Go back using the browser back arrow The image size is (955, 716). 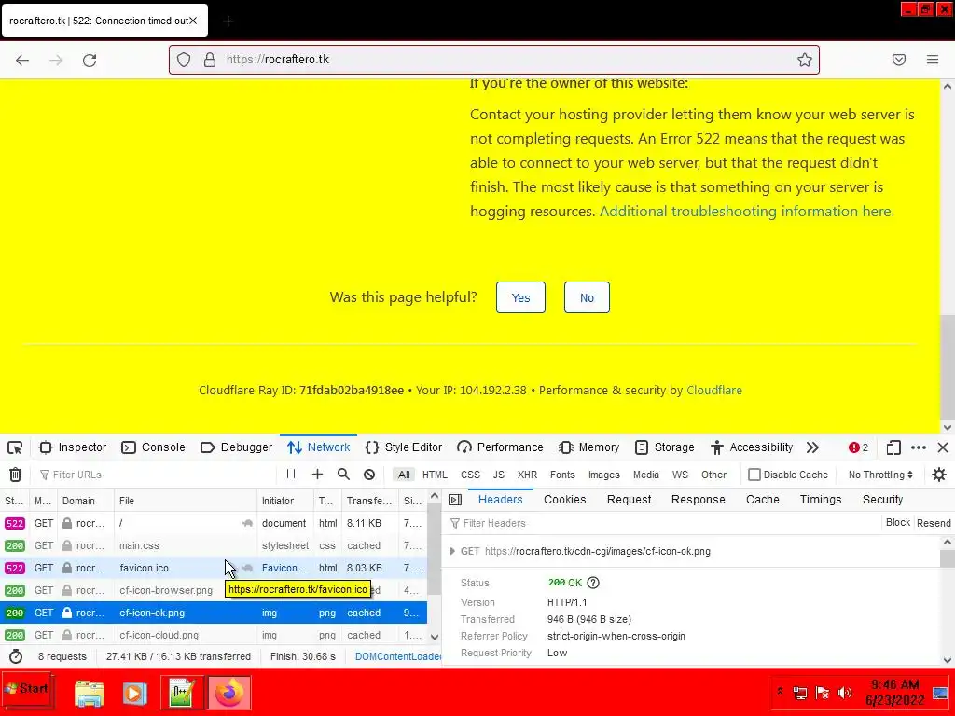click(x=22, y=60)
